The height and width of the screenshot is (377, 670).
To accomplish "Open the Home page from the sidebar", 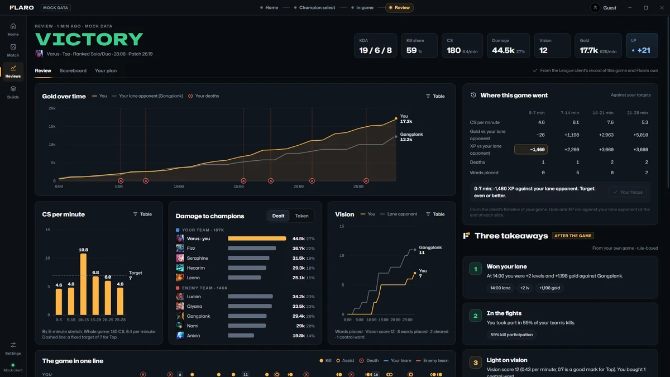I will 13,30.
